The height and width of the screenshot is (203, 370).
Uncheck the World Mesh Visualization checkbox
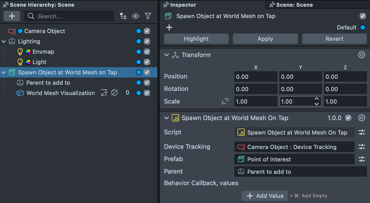click(147, 93)
